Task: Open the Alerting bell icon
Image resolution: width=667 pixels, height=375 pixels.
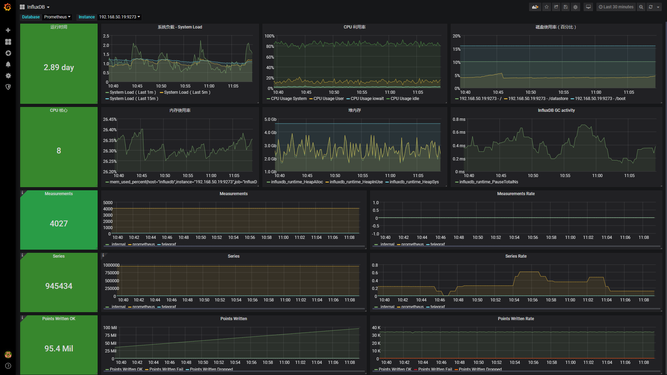Action: (x=8, y=64)
